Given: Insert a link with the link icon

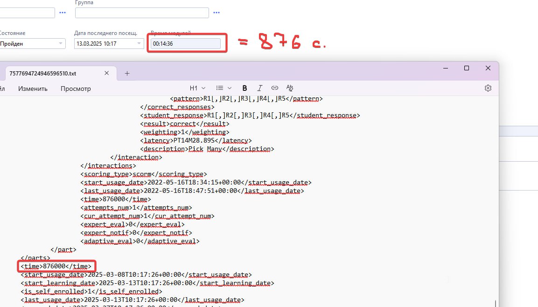Looking at the screenshot, I should 275,88.
